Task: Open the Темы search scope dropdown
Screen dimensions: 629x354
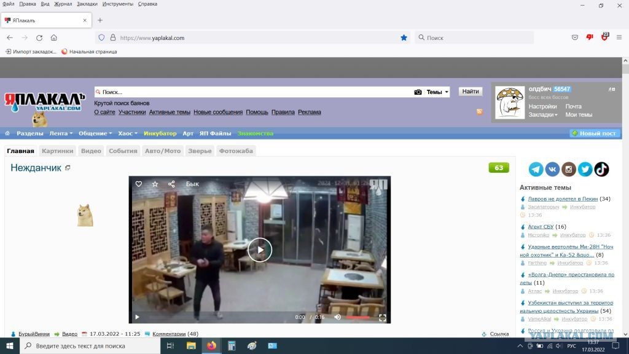Action: pos(437,92)
